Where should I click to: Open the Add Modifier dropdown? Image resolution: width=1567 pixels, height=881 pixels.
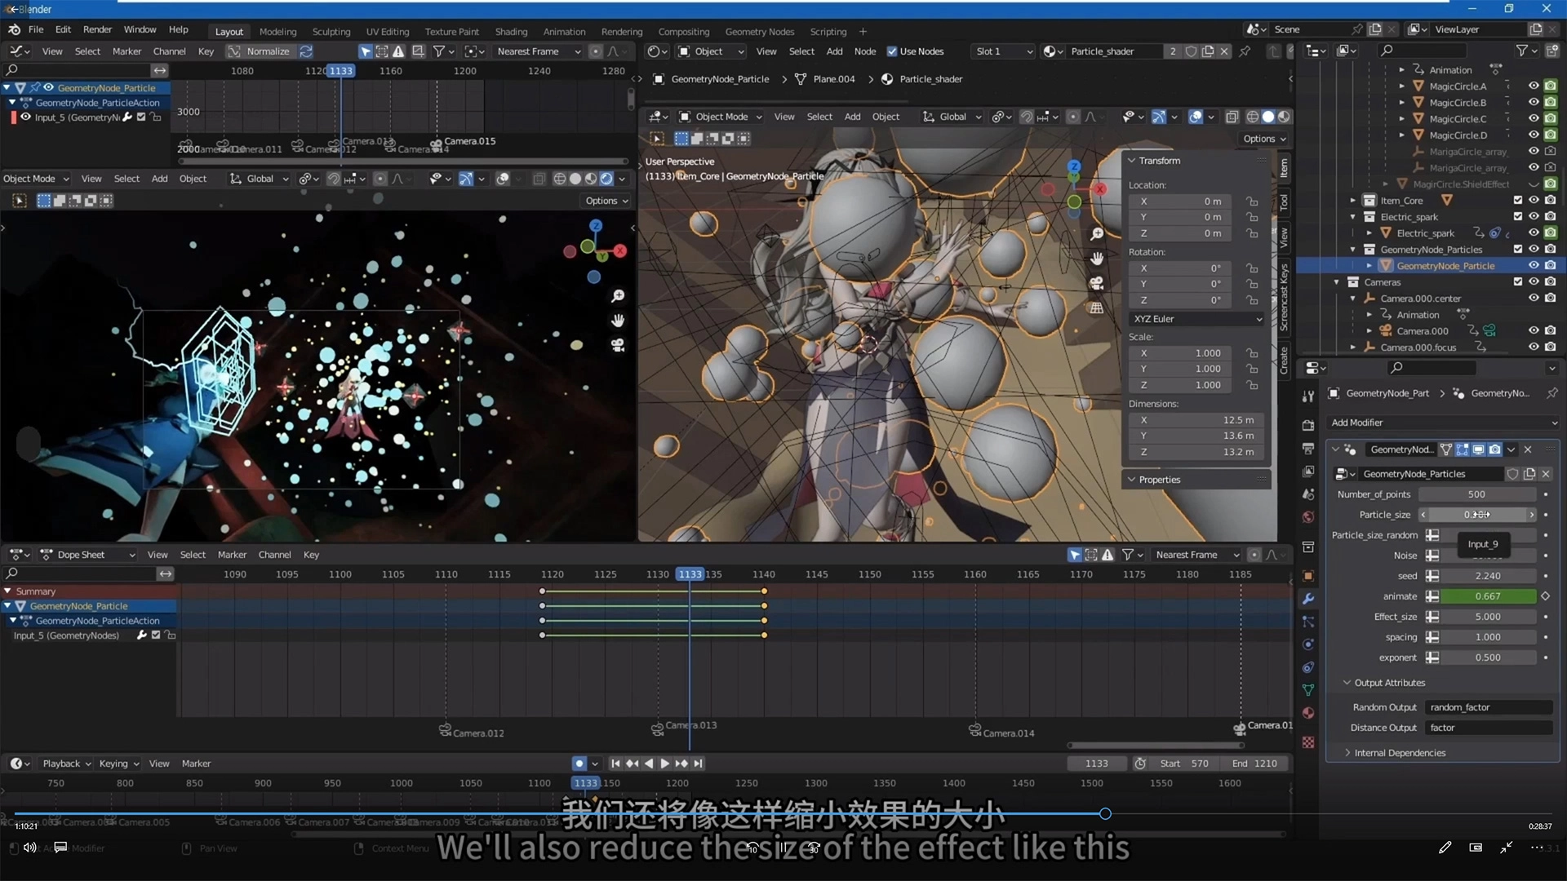pyautogui.click(x=1443, y=423)
